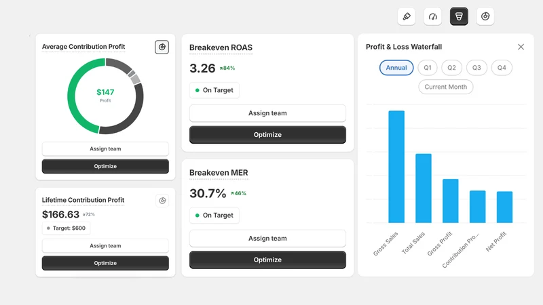Viewport: 543px width, 305px height.
Task: Click the On Target badge under Breakeven MER
Action: [x=214, y=216]
